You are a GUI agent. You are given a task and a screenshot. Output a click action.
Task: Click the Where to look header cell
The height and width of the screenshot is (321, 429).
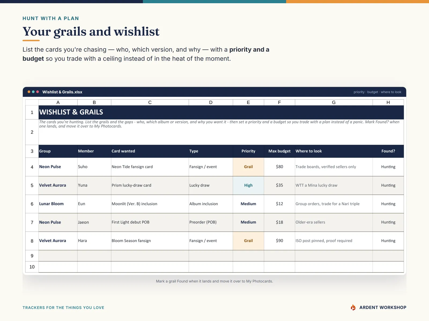(x=334, y=151)
